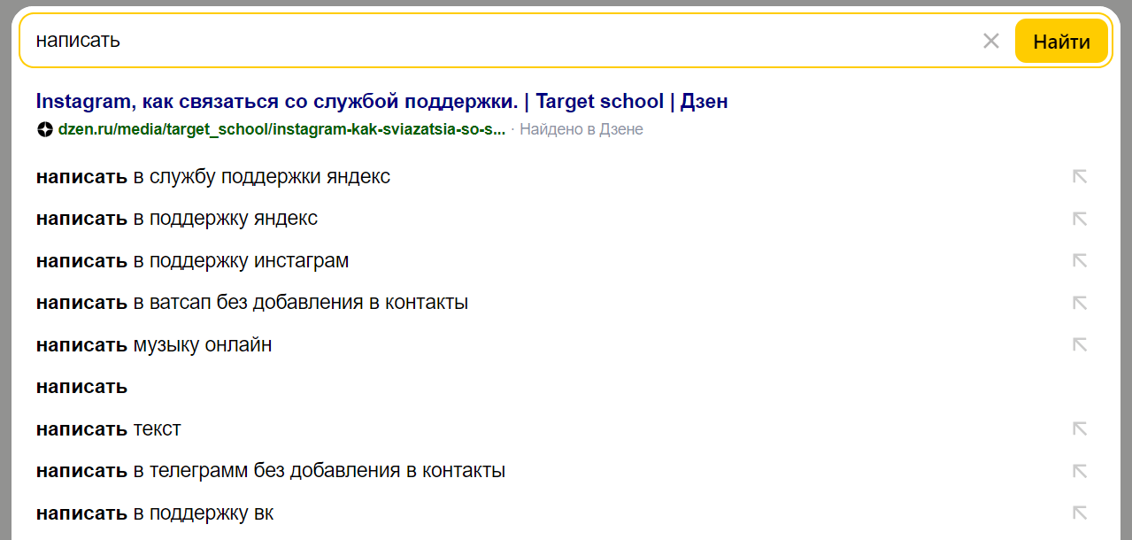The image size is (1132, 540).
Task: Select "написать в телеграмм без добавления" suggestion
Action: (x=270, y=470)
